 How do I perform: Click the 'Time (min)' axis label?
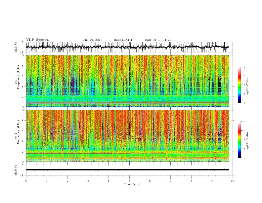[132, 184]
